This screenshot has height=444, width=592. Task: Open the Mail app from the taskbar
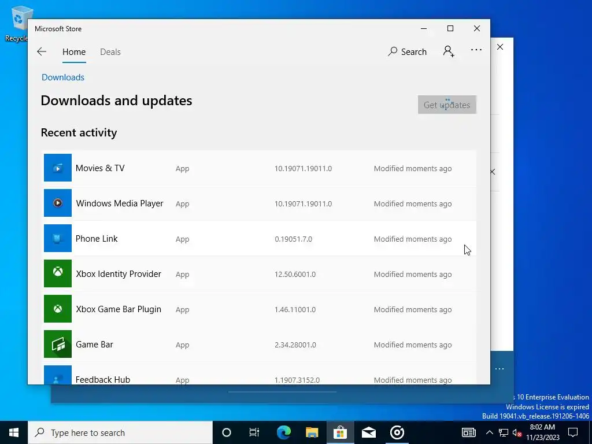point(368,432)
